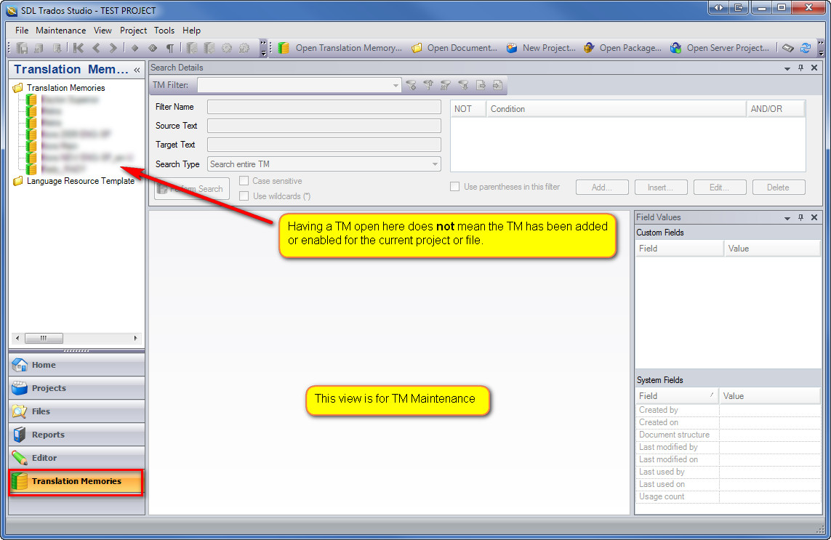
Task: Open the File menu
Action: tap(22, 31)
